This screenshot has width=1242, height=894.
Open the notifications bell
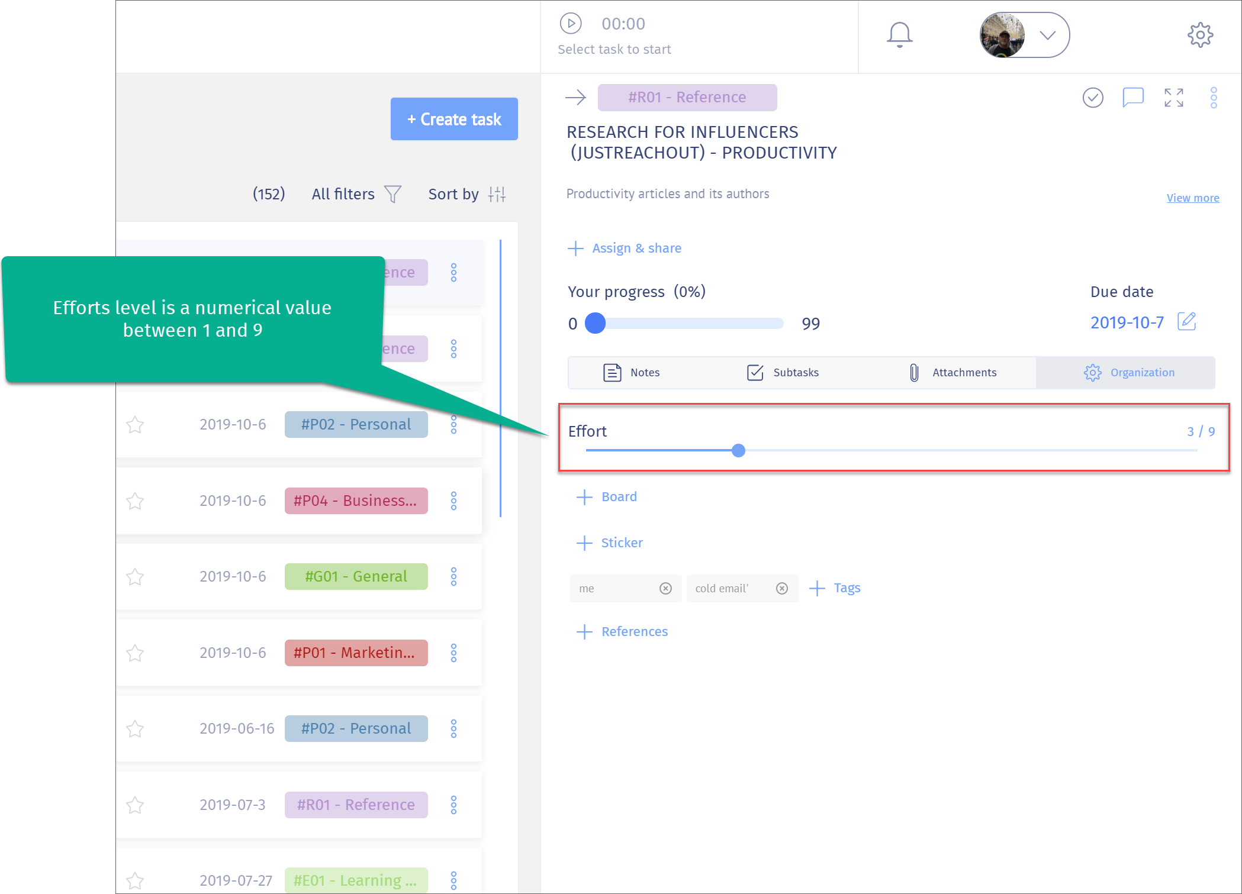(x=899, y=35)
